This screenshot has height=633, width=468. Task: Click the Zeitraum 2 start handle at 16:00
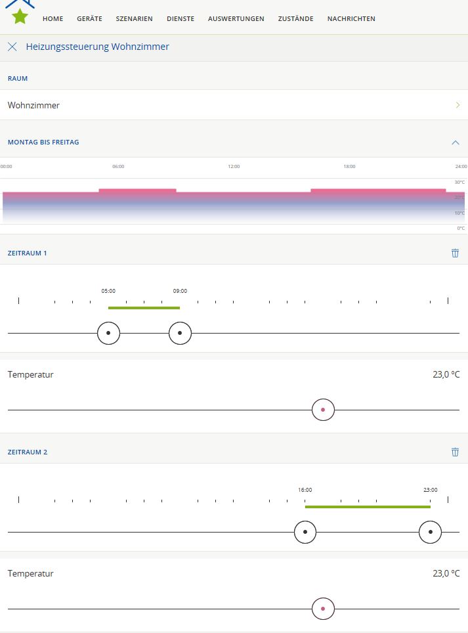pyautogui.click(x=305, y=532)
